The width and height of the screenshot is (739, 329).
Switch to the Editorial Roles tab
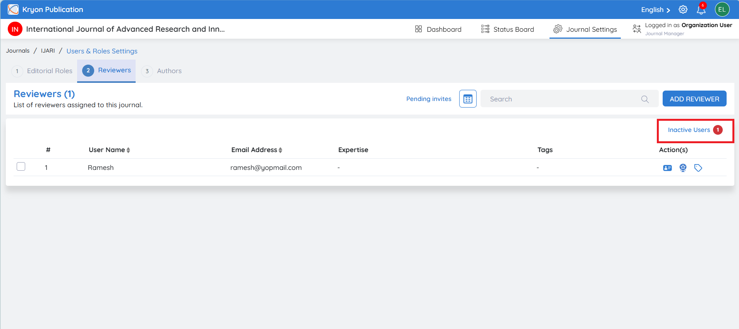pyautogui.click(x=42, y=71)
